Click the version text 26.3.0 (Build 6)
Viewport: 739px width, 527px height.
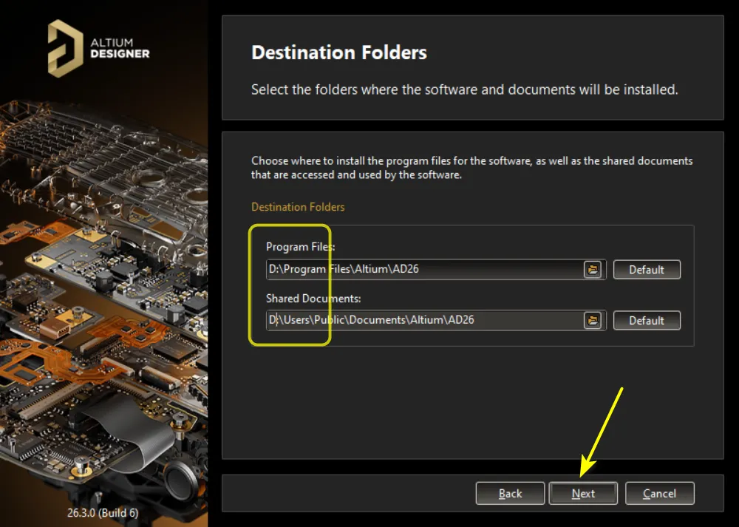coord(103,513)
